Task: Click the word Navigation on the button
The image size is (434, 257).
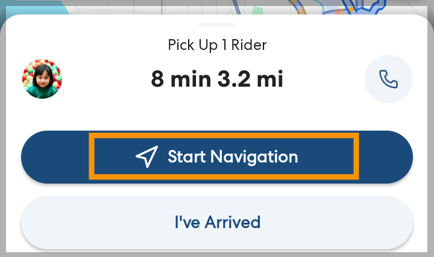Action: [x=253, y=157]
